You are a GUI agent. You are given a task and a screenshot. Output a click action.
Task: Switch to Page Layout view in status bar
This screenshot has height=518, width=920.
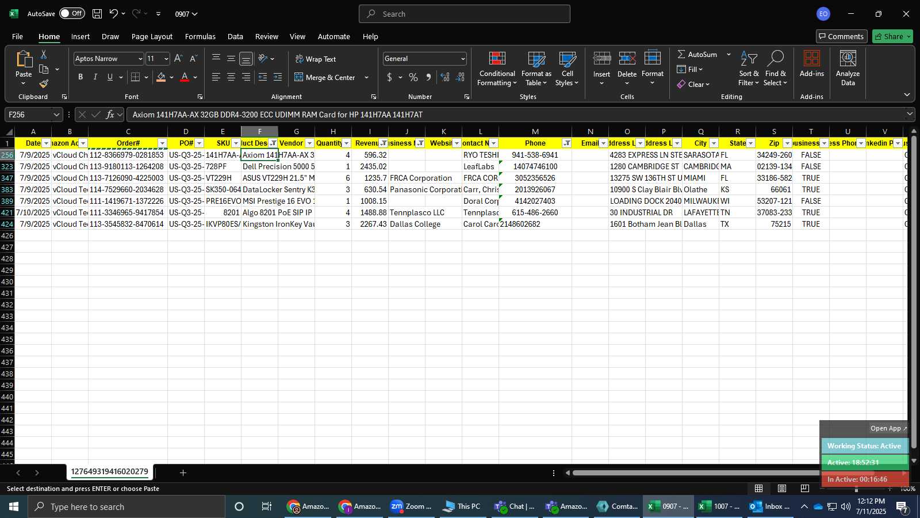(782, 489)
